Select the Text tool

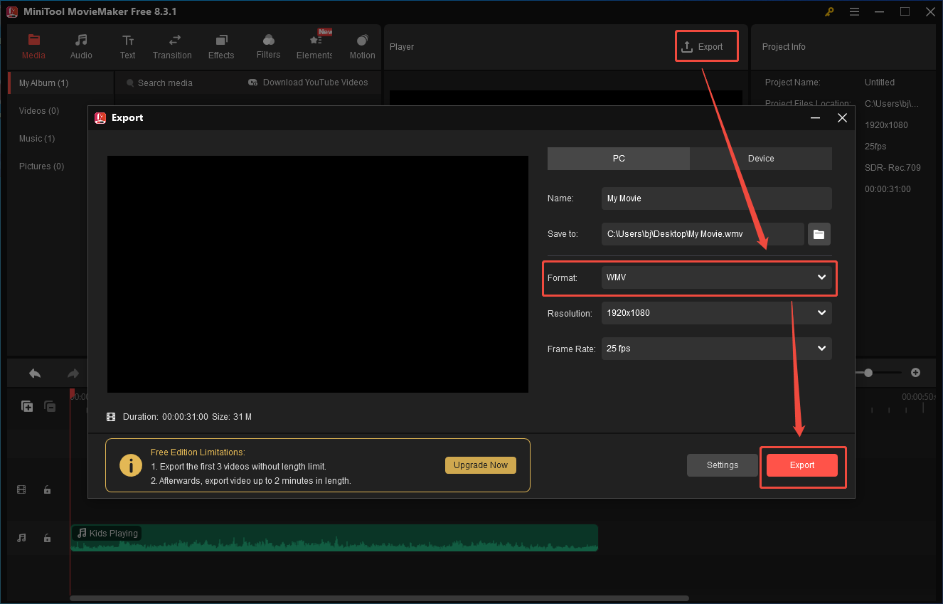click(127, 46)
